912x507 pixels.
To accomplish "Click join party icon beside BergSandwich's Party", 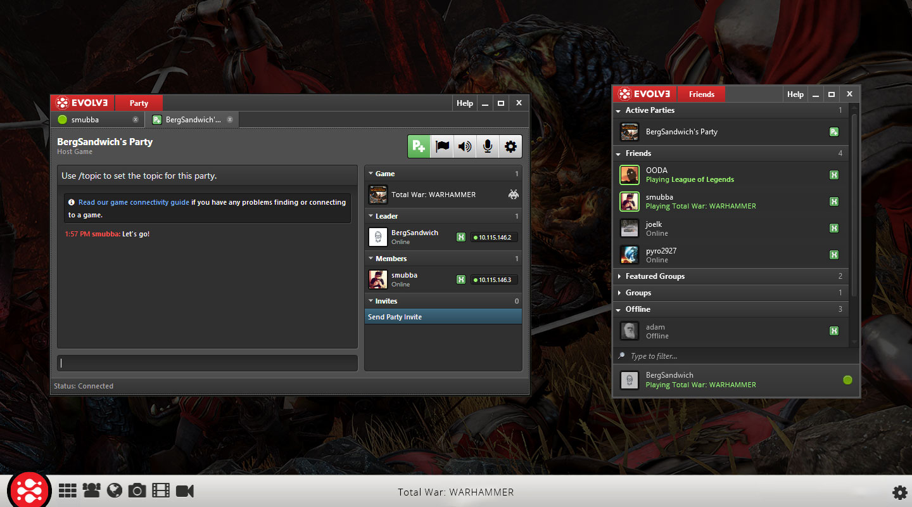I will pyautogui.click(x=834, y=132).
